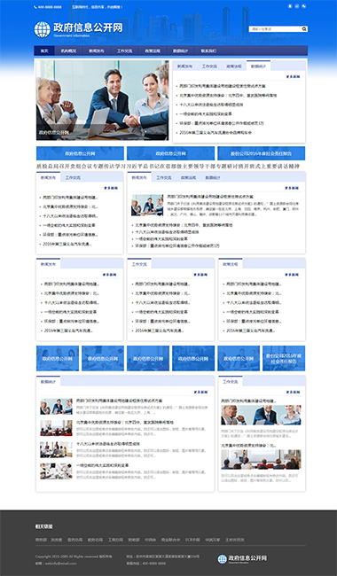This screenshot has height=576, width=337.
Task: Click the last top-right header icon
Action: [x=304, y=6]
